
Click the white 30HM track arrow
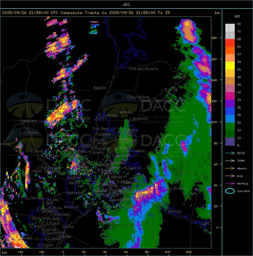(230, 161)
